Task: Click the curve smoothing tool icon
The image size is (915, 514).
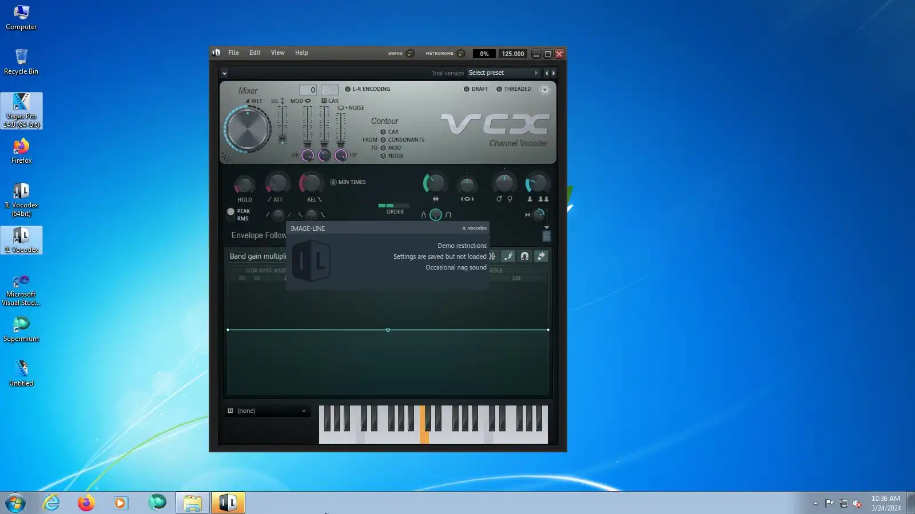Action: pyautogui.click(x=508, y=256)
